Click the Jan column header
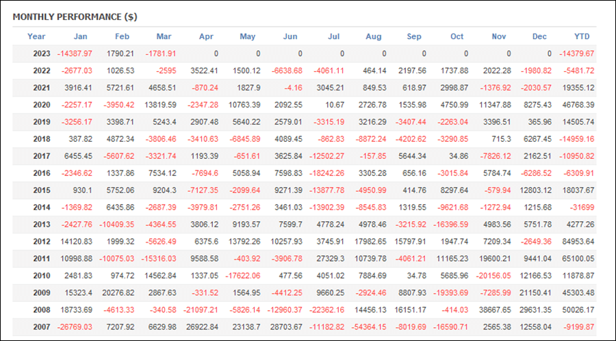 81,36
